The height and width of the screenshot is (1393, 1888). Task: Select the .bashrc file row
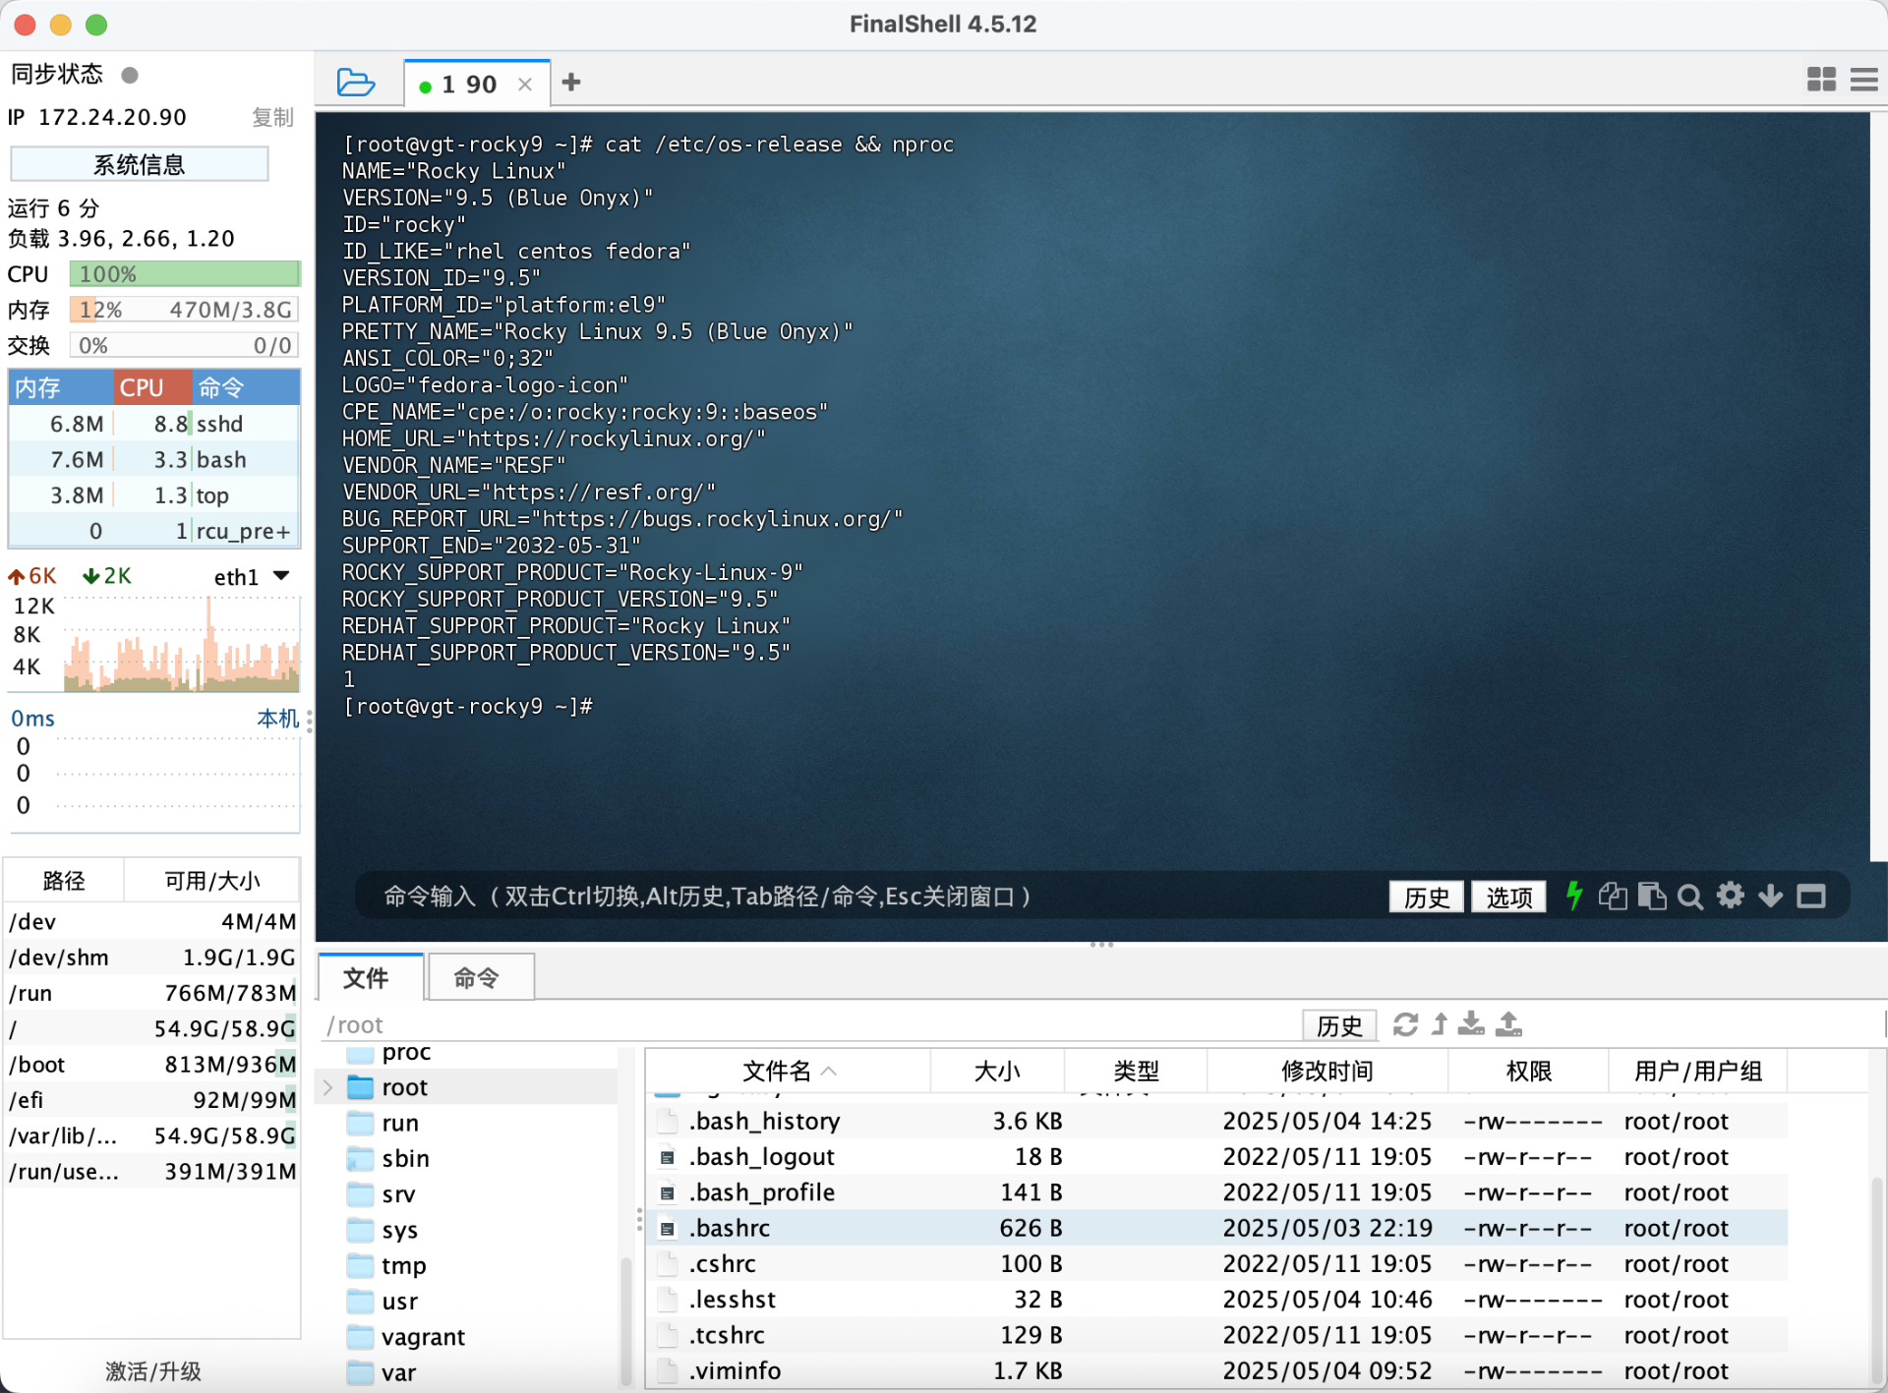coord(1217,1228)
